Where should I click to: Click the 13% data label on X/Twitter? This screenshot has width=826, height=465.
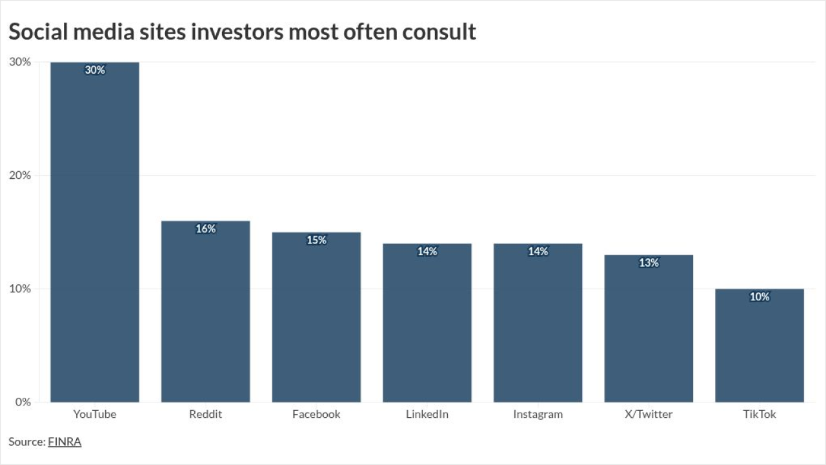click(649, 263)
